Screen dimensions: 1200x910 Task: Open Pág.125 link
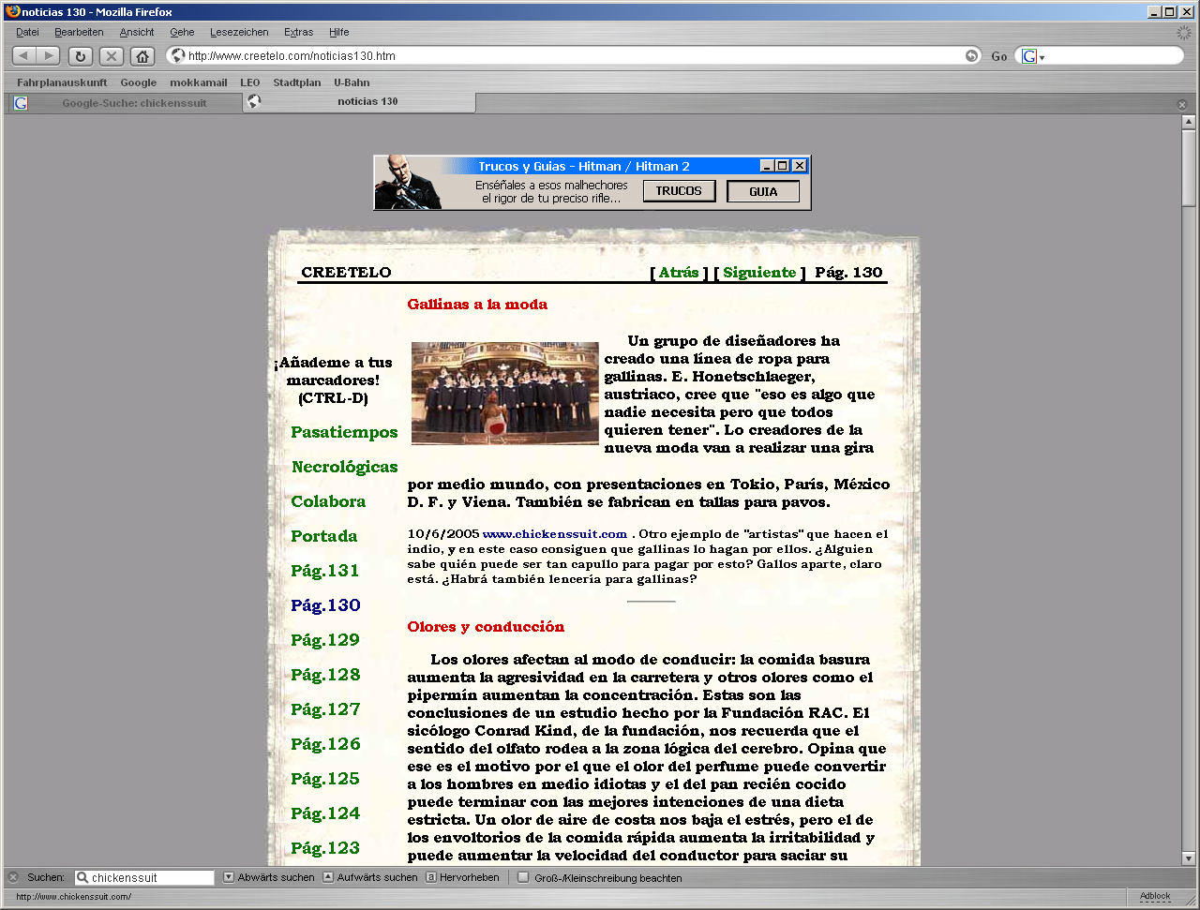pyautogui.click(x=325, y=779)
